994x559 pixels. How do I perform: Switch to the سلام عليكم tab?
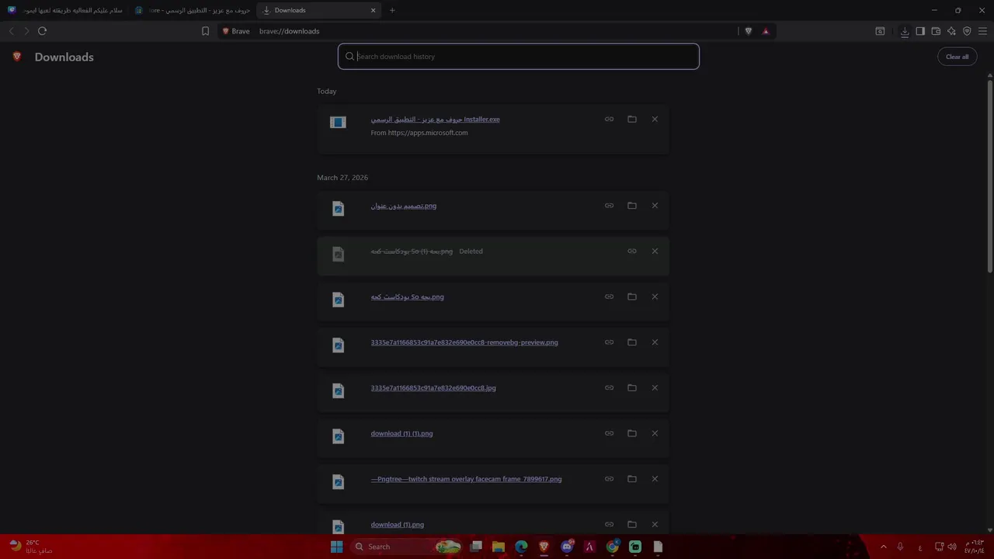(x=65, y=10)
